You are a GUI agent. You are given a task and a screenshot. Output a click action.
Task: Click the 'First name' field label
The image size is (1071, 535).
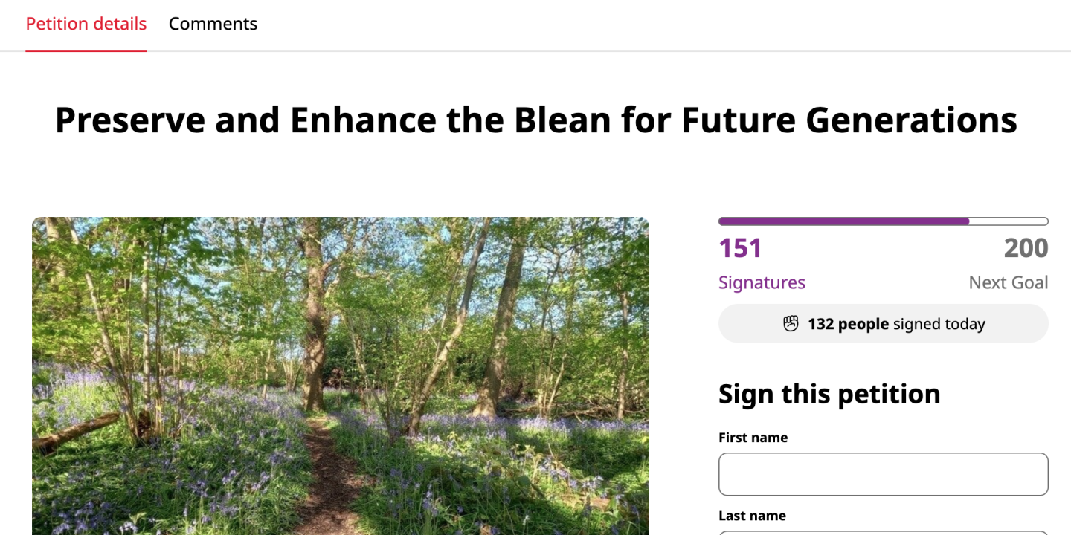tap(753, 437)
